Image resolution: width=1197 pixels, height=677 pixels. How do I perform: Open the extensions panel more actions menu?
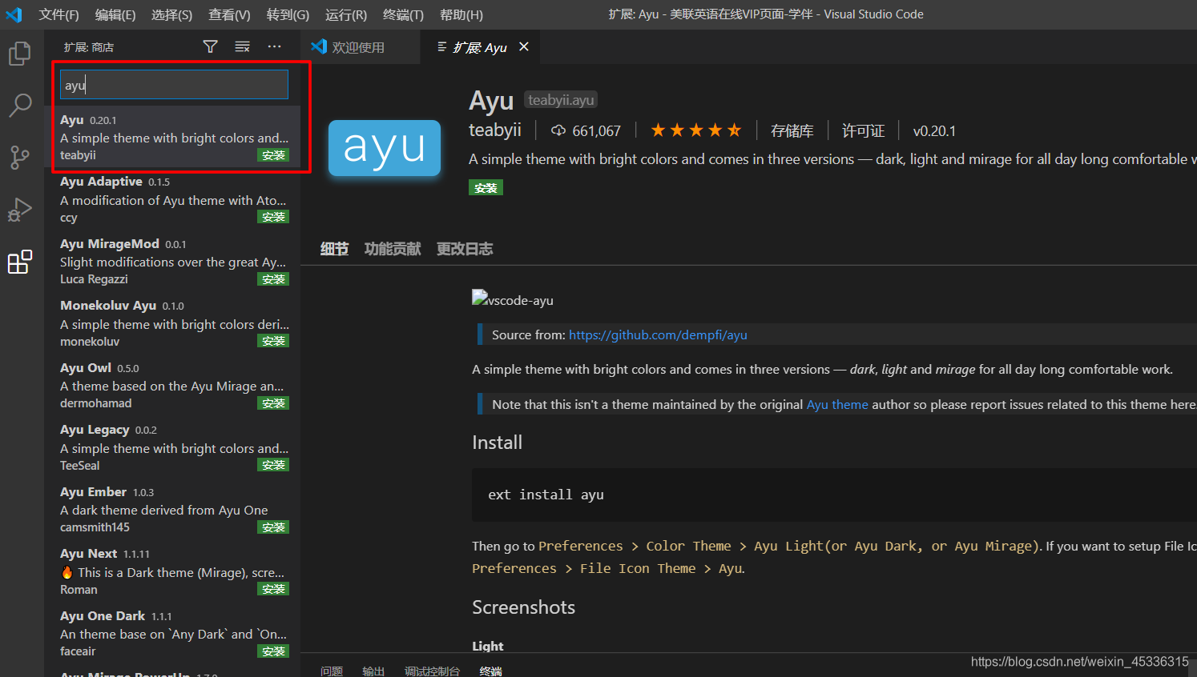(x=274, y=46)
